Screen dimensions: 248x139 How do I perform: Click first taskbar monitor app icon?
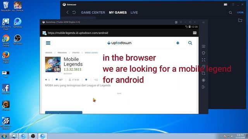(14, 136)
